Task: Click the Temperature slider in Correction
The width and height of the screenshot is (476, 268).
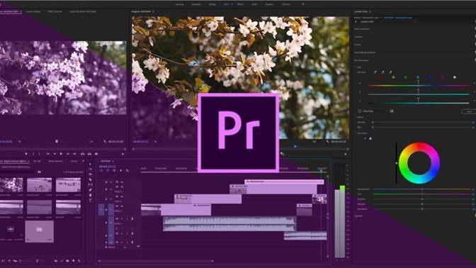Action: pyautogui.click(x=421, y=189)
